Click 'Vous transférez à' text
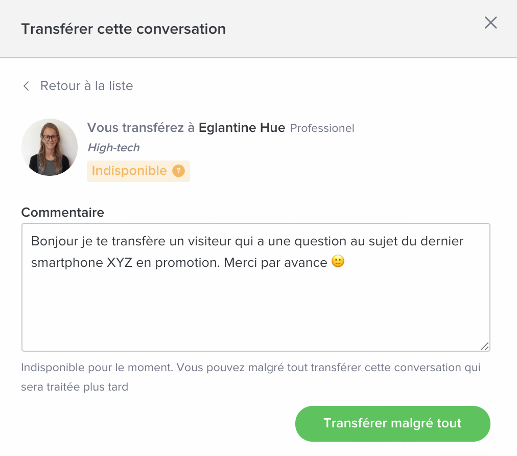The image size is (517, 456). (x=141, y=128)
